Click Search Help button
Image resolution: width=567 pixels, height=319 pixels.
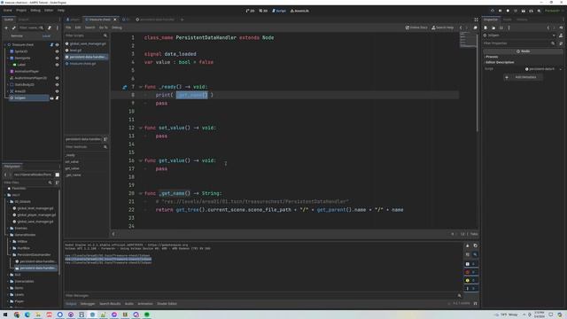coord(443,27)
